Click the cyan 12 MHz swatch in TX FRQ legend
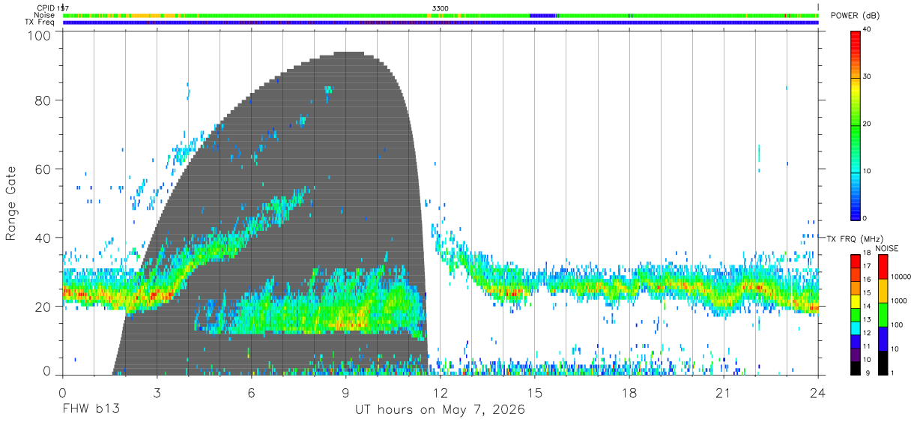 tap(856, 328)
